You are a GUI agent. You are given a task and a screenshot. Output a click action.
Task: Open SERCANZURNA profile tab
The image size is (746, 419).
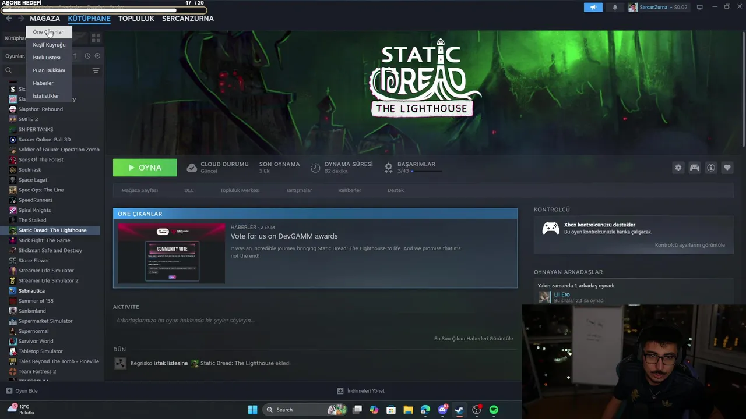click(188, 19)
